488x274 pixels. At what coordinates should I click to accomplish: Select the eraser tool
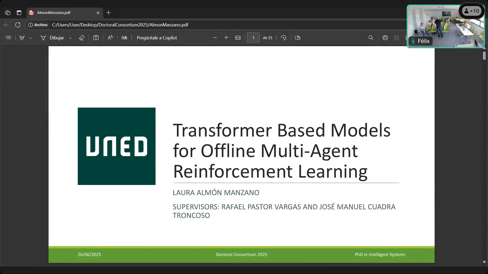tap(82, 38)
